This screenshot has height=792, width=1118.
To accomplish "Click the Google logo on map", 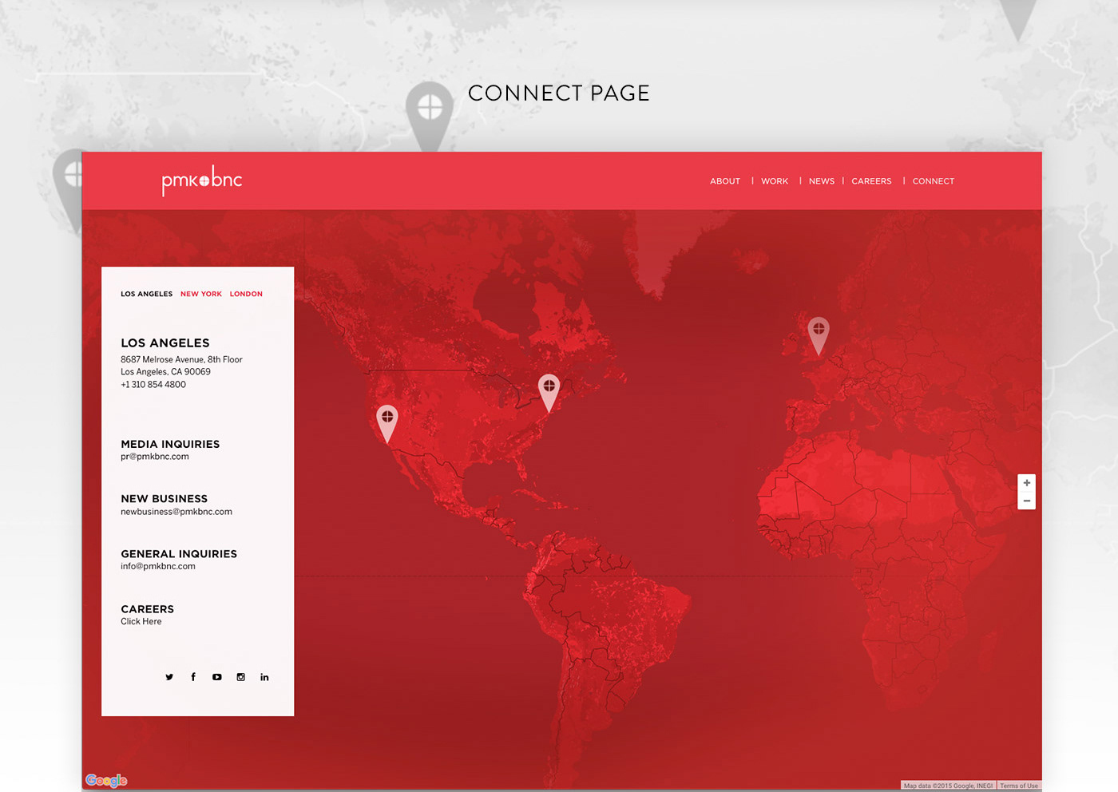I will pos(106,780).
